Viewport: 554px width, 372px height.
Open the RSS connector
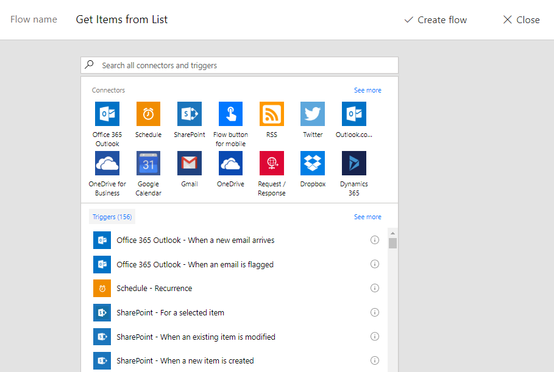pos(271,114)
